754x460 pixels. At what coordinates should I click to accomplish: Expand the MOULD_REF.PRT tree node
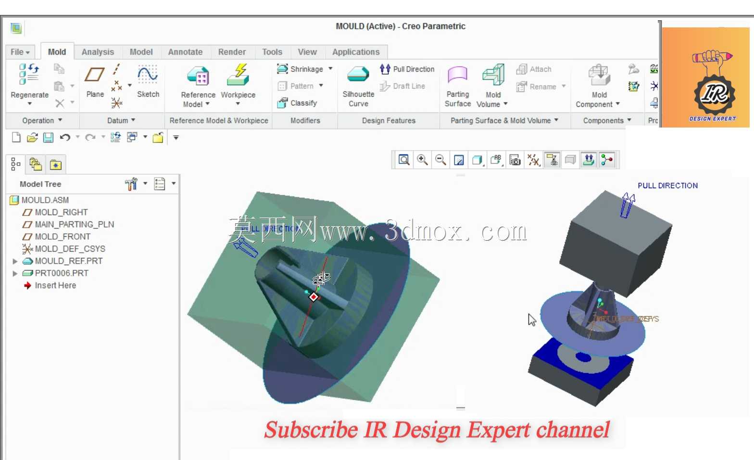click(x=15, y=261)
